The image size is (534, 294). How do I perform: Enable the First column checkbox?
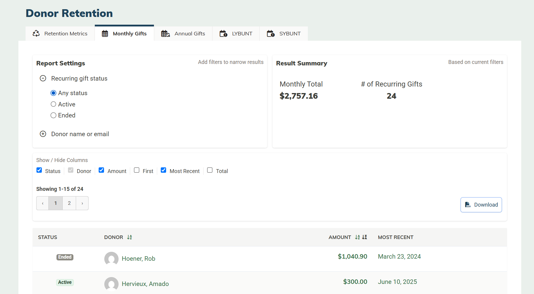click(137, 170)
